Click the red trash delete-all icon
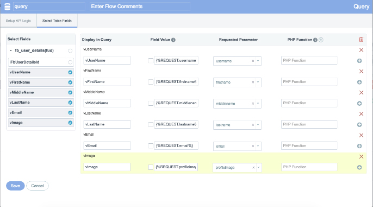 [361, 40]
